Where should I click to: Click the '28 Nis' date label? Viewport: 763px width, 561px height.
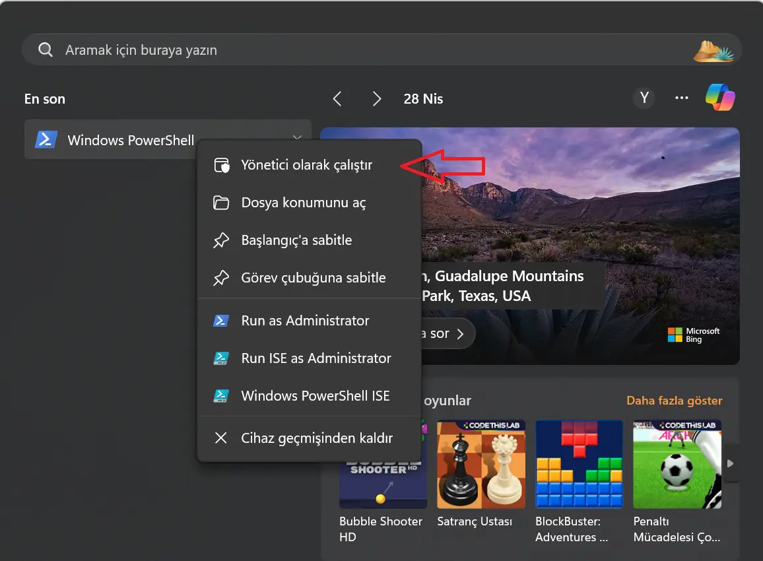coord(423,99)
